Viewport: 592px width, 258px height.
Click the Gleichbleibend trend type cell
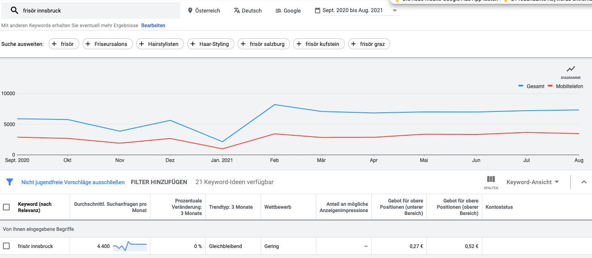pyautogui.click(x=225, y=246)
